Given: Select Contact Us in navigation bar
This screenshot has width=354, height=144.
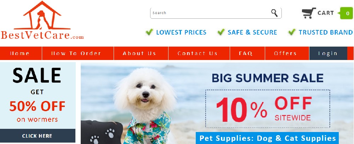Looking at the screenshot, I should (x=199, y=53).
